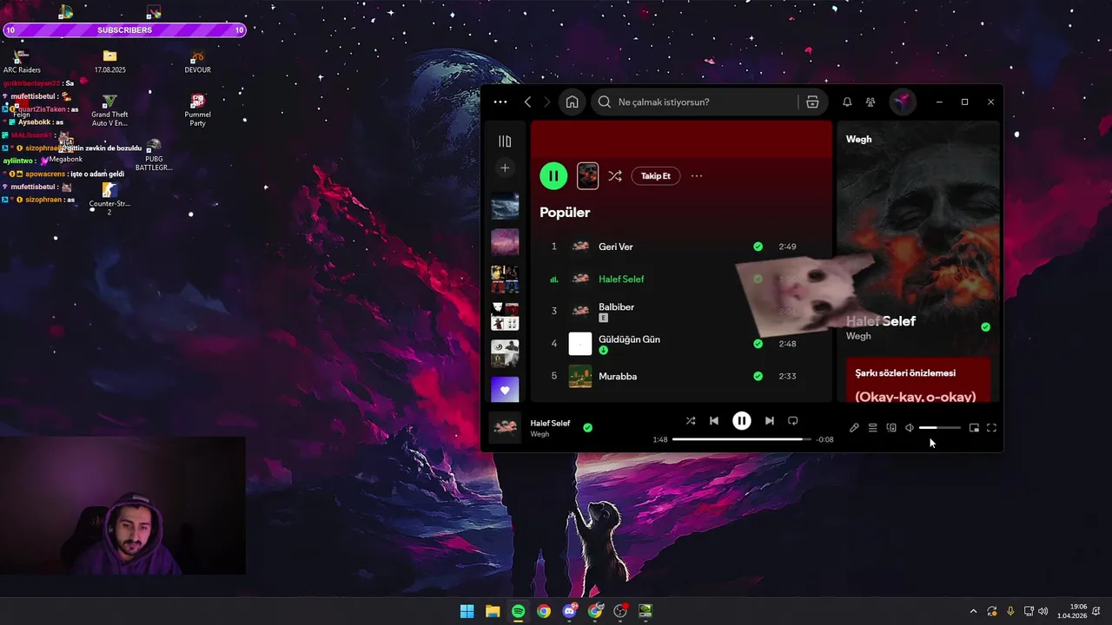Click the Halef Selef title in the bottom bar
The height and width of the screenshot is (625, 1112).
click(550, 423)
